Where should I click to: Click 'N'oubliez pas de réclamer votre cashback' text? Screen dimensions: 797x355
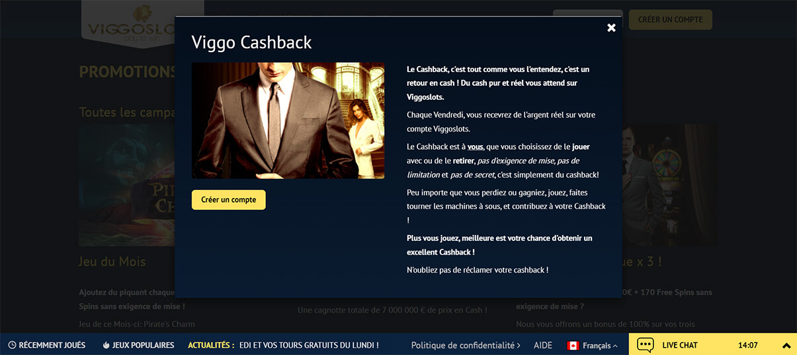tap(478, 270)
